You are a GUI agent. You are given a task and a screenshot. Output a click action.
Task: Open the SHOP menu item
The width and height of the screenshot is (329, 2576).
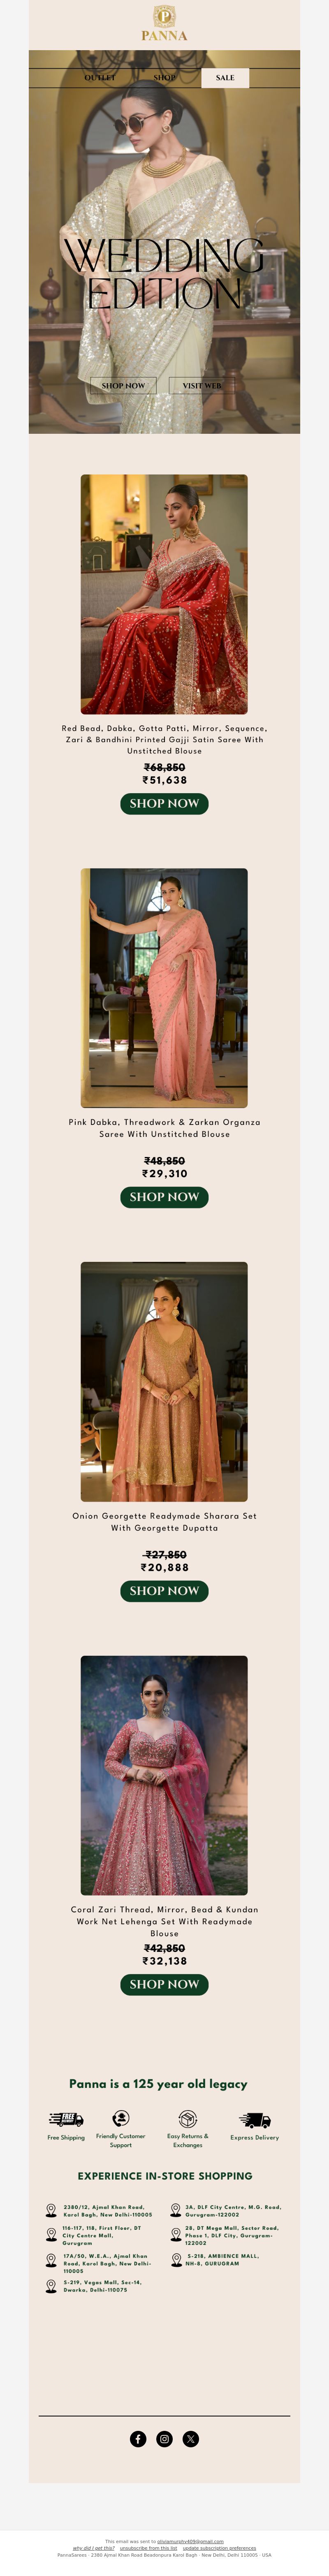[x=164, y=77]
